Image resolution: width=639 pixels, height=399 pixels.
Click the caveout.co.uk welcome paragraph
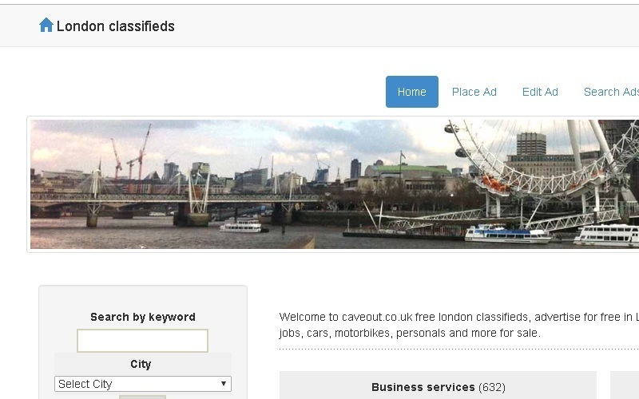point(458,325)
